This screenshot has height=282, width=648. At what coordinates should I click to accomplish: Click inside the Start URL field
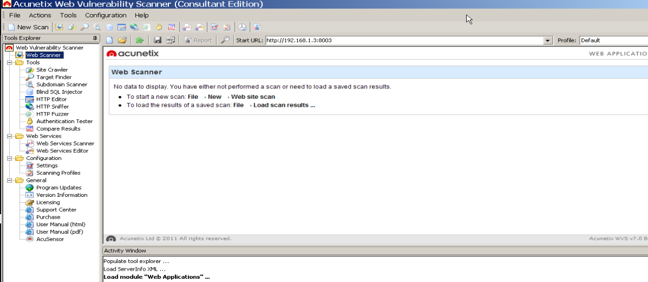[405, 41]
